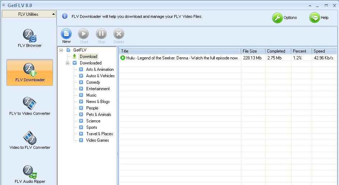This screenshot has height=185, width=339.
Task: Sort by the Completed column header
Action: click(278, 51)
